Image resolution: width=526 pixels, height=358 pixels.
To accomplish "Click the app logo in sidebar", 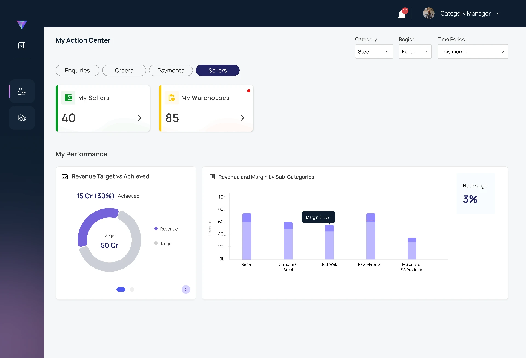I will 22,25.
